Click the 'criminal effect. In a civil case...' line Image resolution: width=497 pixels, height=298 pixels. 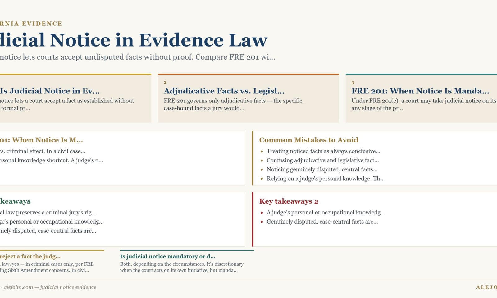click(x=43, y=151)
